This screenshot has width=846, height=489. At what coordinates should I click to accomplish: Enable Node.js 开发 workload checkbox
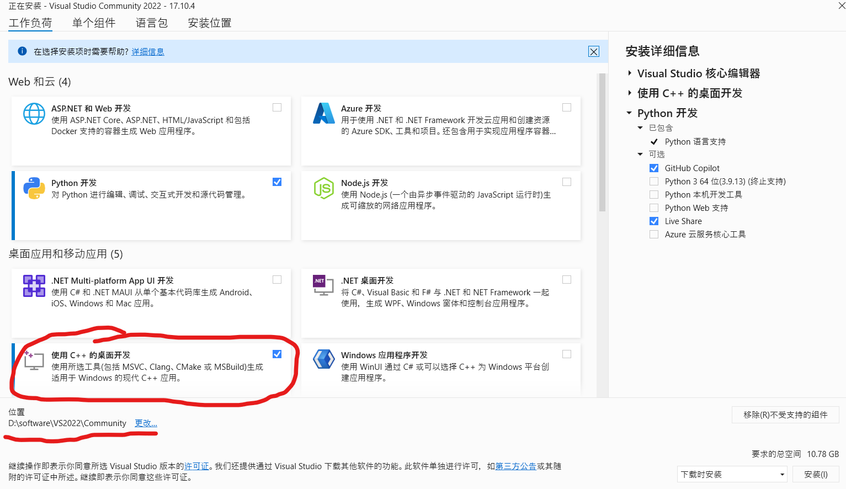pos(567,182)
